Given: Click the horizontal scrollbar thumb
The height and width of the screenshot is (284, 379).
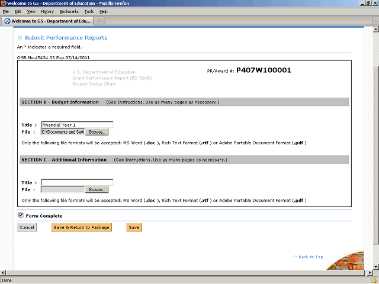Looking at the screenshot, I should (x=185, y=273).
